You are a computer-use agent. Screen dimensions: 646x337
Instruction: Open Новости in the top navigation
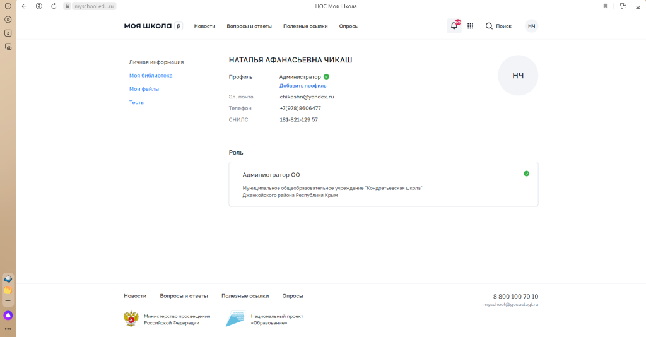[204, 27]
